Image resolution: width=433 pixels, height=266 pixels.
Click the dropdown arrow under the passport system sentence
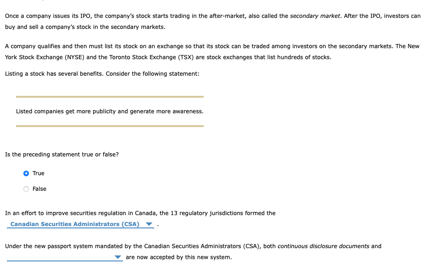tap(118, 257)
